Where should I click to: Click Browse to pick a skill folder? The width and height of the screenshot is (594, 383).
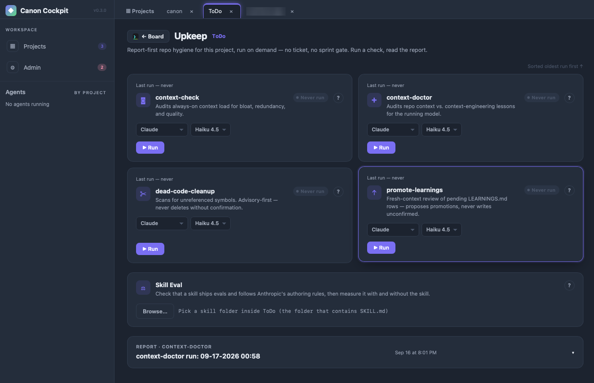tap(155, 311)
